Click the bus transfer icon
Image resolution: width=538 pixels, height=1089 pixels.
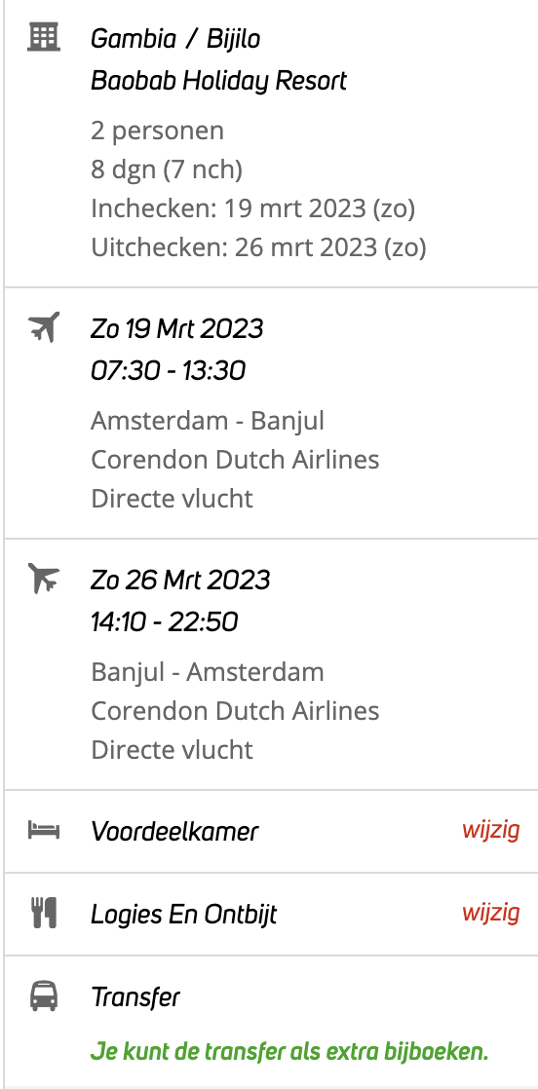(x=44, y=995)
